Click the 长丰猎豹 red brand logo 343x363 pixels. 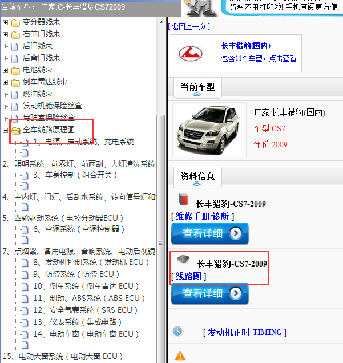[191, 54]
